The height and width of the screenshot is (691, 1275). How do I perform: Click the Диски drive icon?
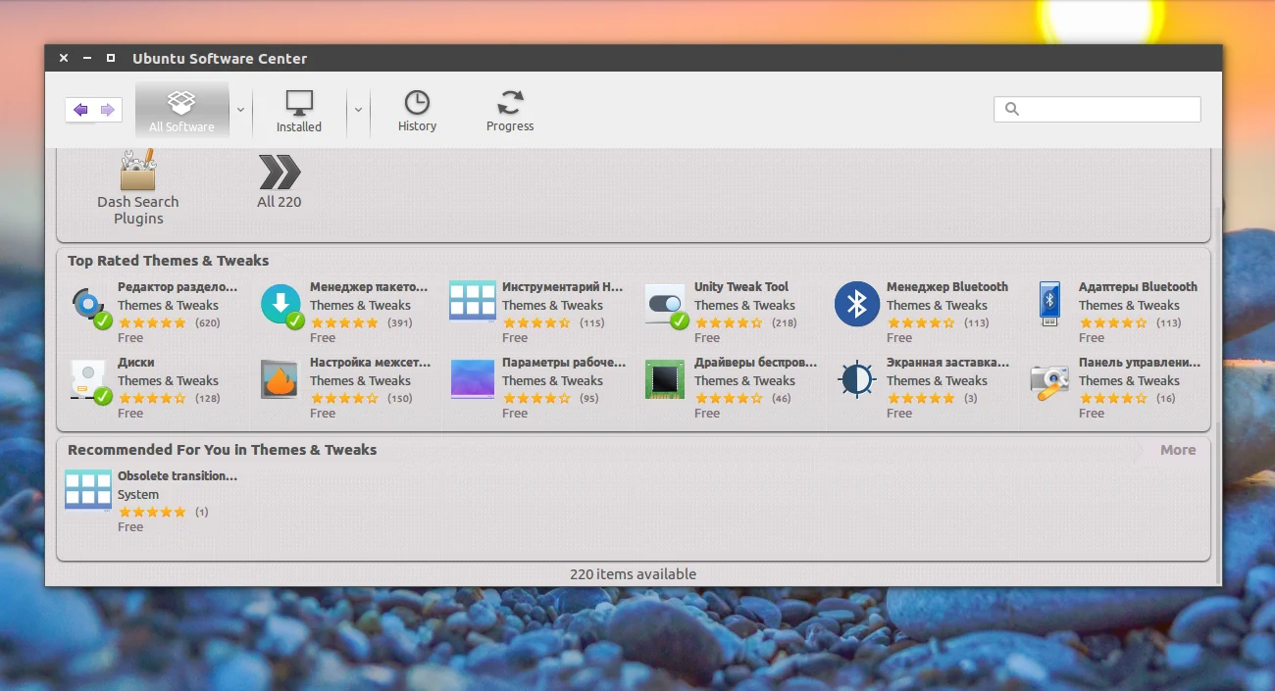91,381
